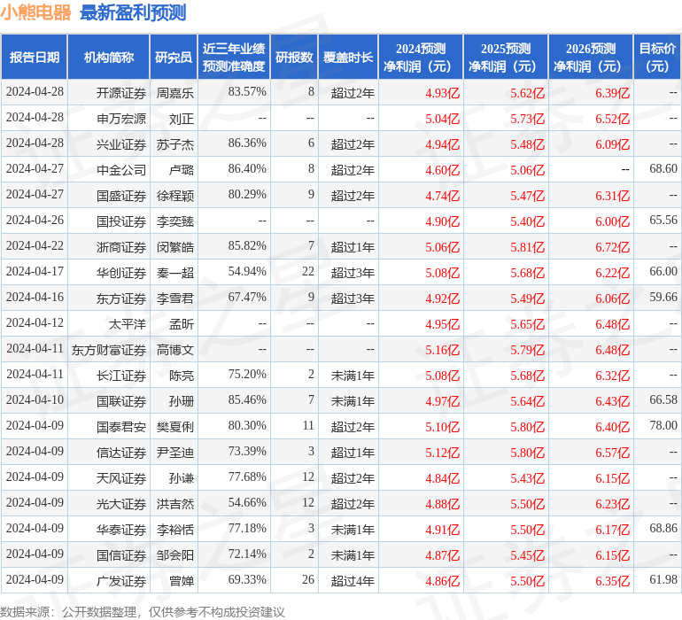Click researcher name 曾婵

[182, 581]
